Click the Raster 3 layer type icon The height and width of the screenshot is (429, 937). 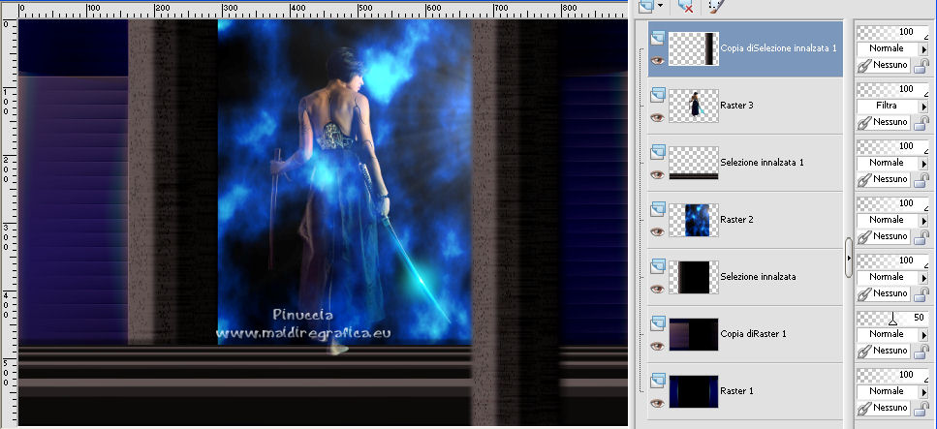coord(657,95)
